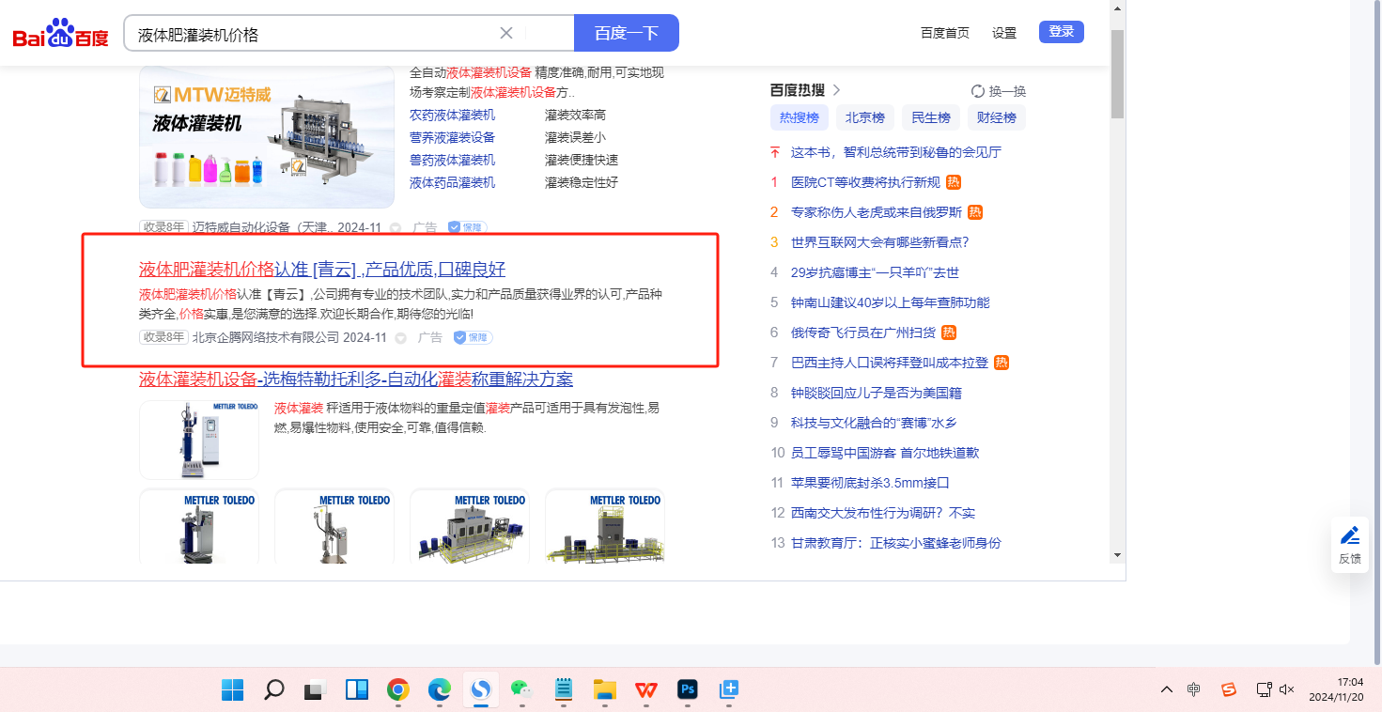Toggle the 中 Chinese input mode indicator

click(x=1193, y=689)
